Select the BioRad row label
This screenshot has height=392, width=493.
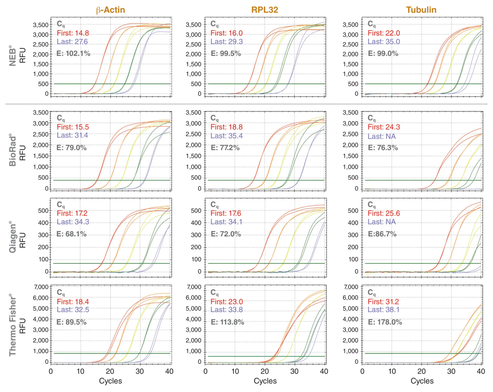12,150
